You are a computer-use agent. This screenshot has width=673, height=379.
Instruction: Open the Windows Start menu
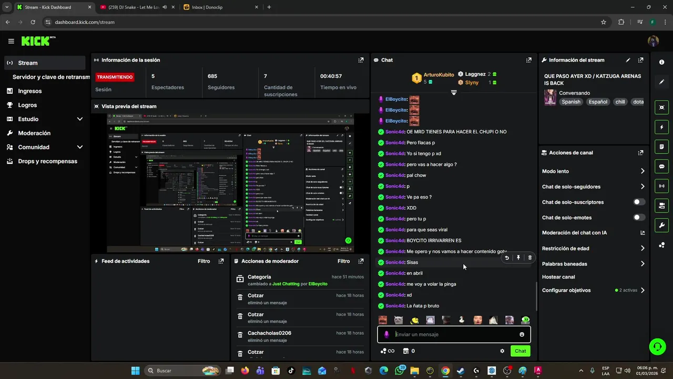[x=135, y=371]
